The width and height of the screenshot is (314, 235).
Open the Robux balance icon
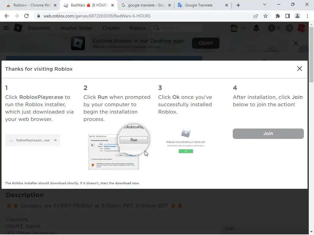tap(272, 28)
